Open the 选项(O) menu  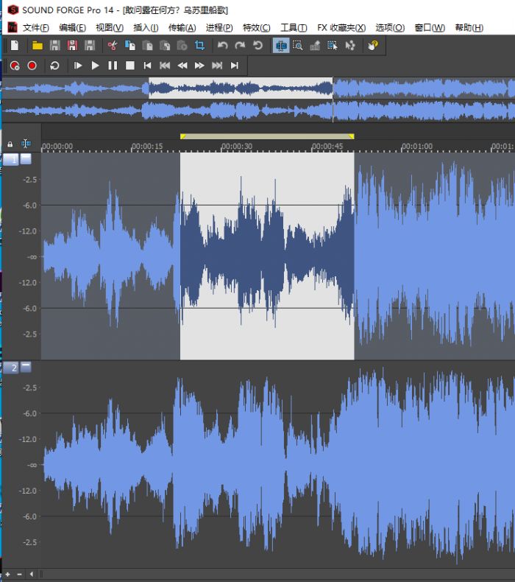pyautogui.click(x=390, y=28)
